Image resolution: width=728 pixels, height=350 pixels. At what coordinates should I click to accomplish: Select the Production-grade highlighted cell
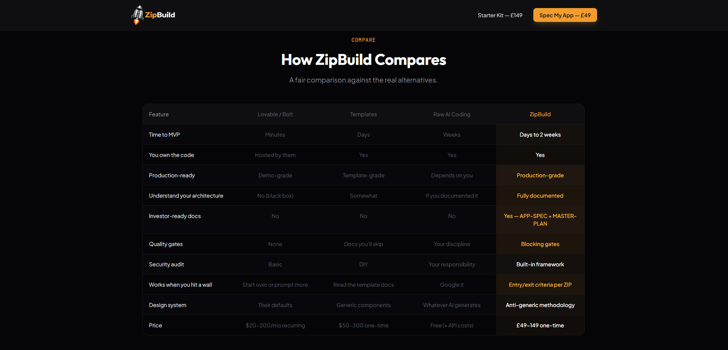[x=540, y=175]
